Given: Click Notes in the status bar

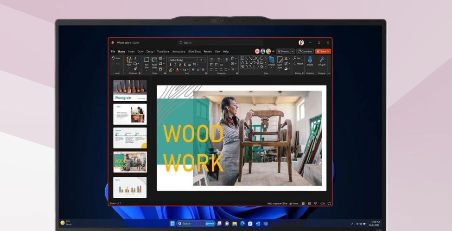Looking at the screenshot, I should point(294,204).
